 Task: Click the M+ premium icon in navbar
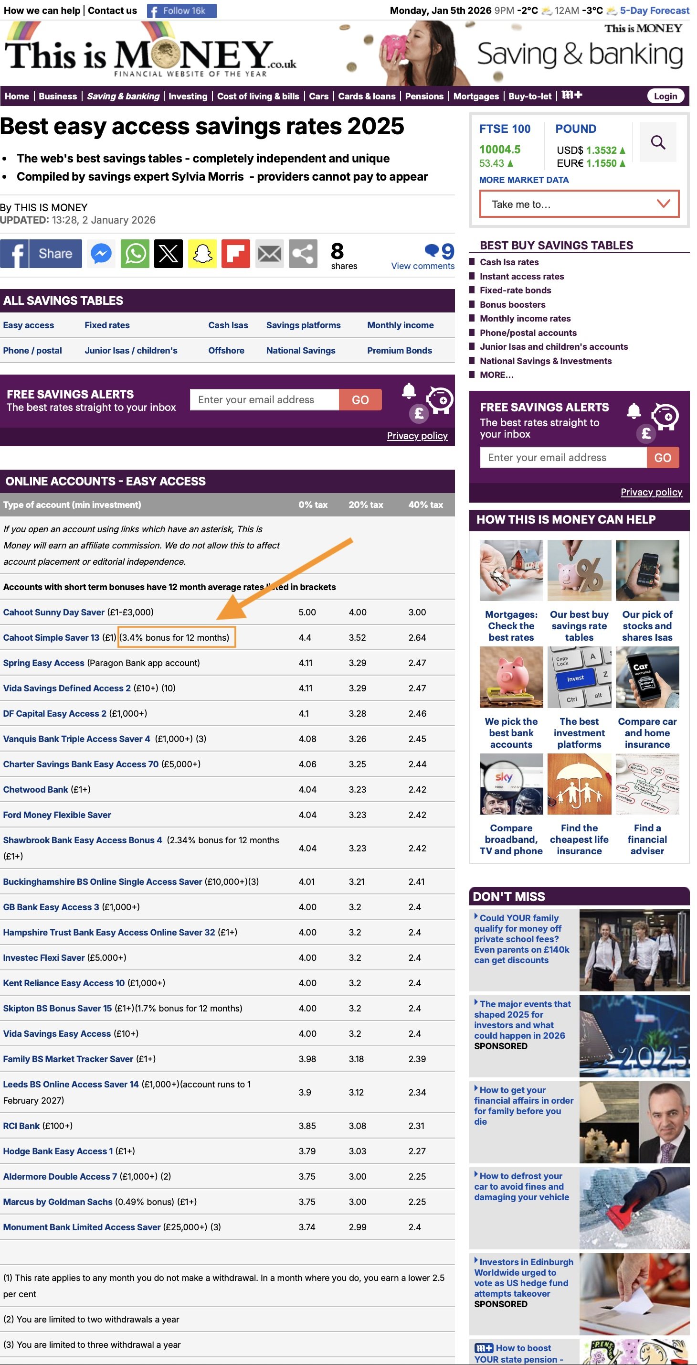click(571, 96)
